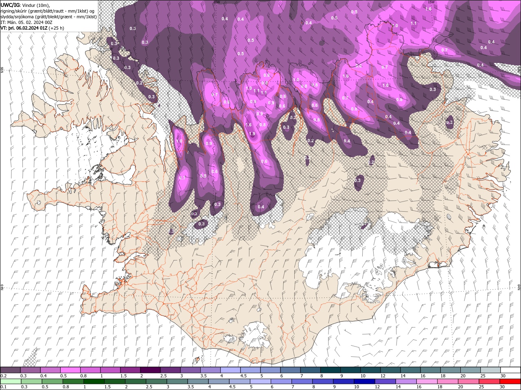This screenshot has width=521, height=390.
Task: Click the '1.6' snowfall value on the map
Action: [248, 125]
